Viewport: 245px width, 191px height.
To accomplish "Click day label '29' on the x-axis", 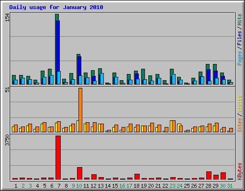I will 215,186.
